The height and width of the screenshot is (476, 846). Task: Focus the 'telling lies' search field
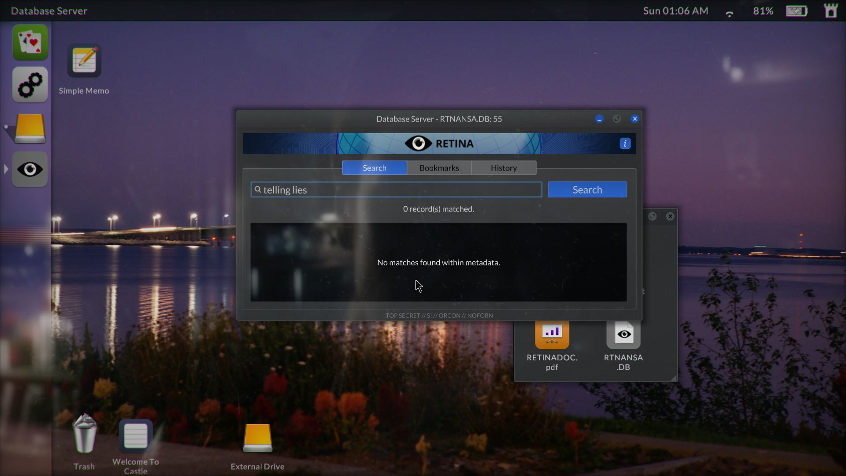(396, 190)
